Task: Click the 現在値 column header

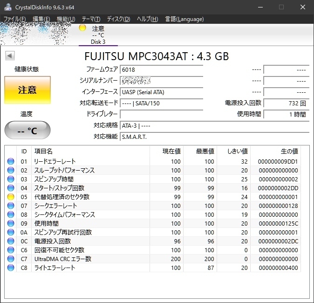Action: 167,151
